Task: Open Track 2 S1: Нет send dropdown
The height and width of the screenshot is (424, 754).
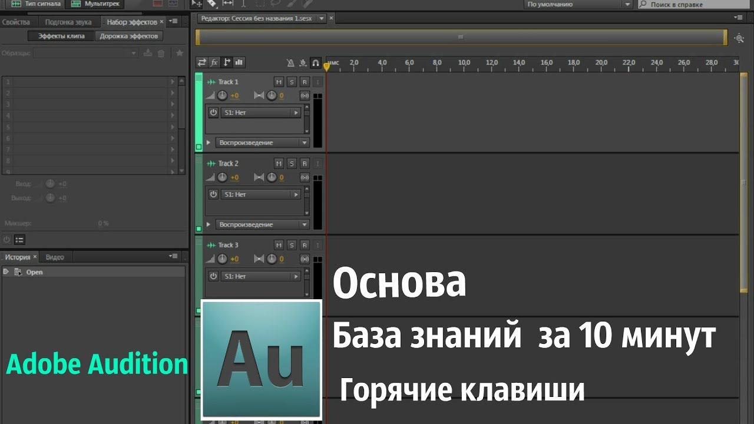Action: (x=261, y=194)
